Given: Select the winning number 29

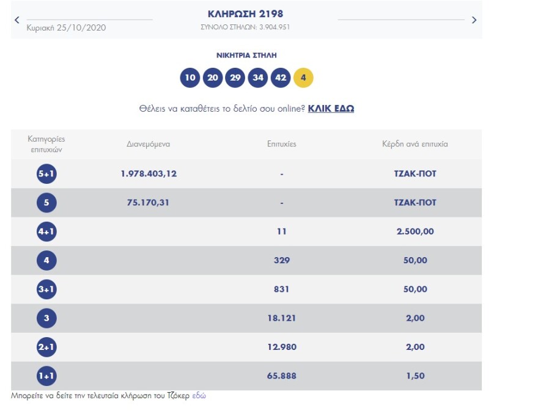Looking at the screenshot, I should coord(235,78).
